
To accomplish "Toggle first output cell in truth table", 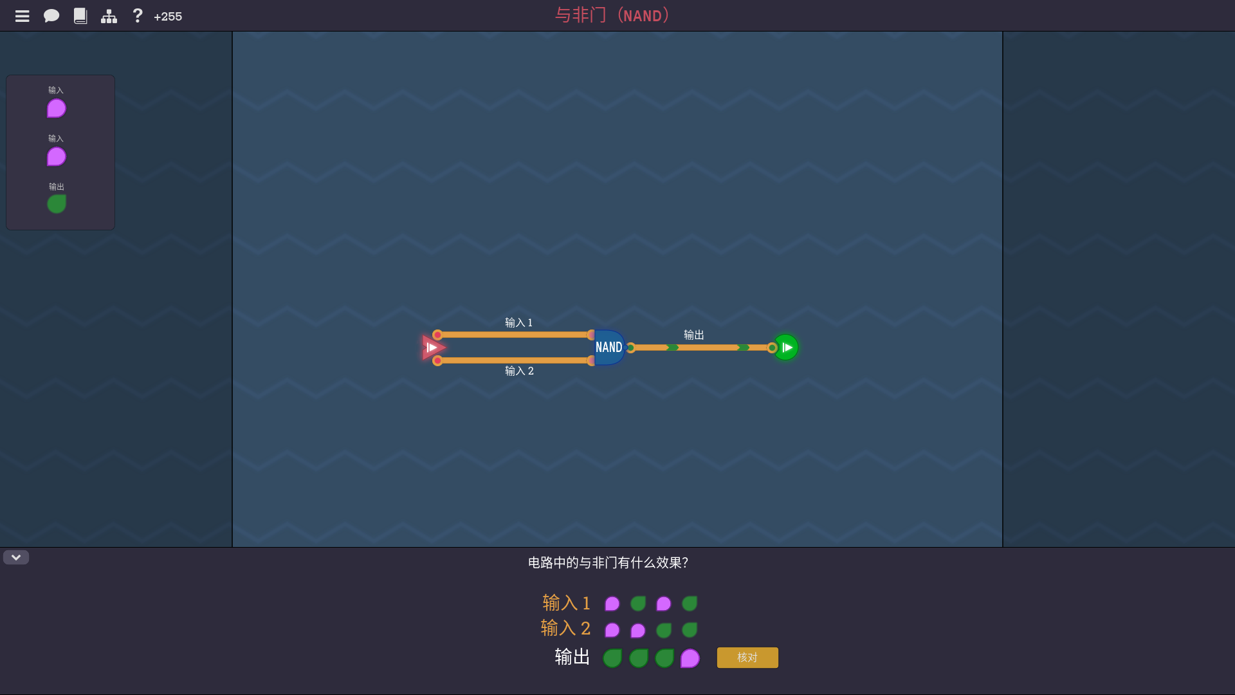I will pyautogui.click(x=612, y=658).
